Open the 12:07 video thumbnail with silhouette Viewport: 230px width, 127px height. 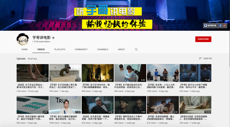tap(98, 73)
